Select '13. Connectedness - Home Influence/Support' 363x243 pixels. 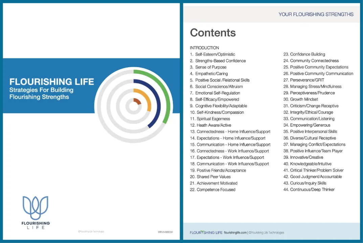coord(230,132)
